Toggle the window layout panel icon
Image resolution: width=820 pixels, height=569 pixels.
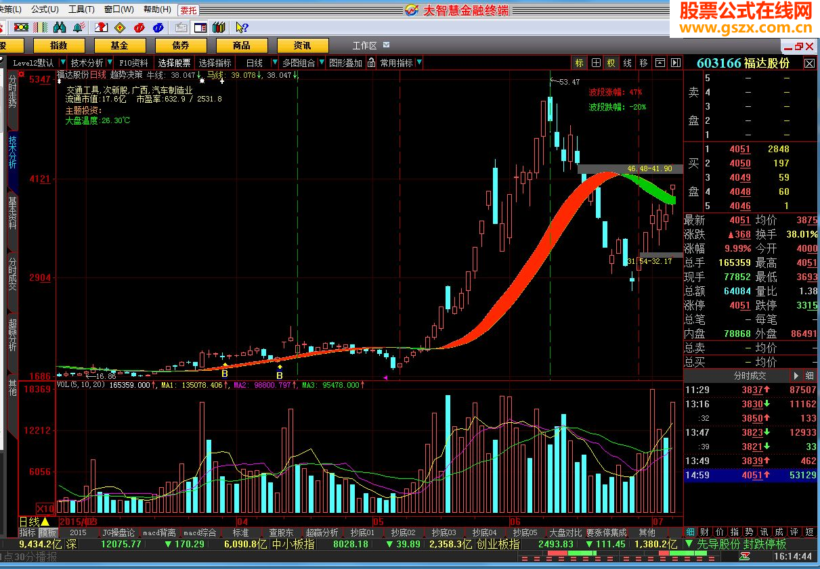200,28
